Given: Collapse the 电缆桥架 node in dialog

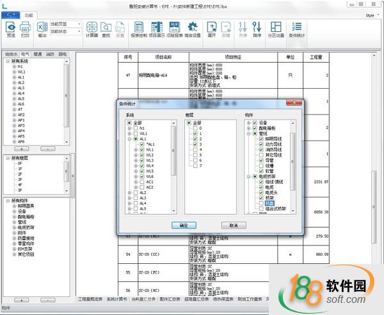Looking at the screenshot, I should point(248,176).
